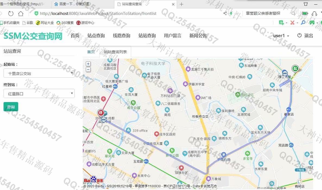
Task: Open the 终到站 dropdown showing 红星路口
Action: click(39, 93)
